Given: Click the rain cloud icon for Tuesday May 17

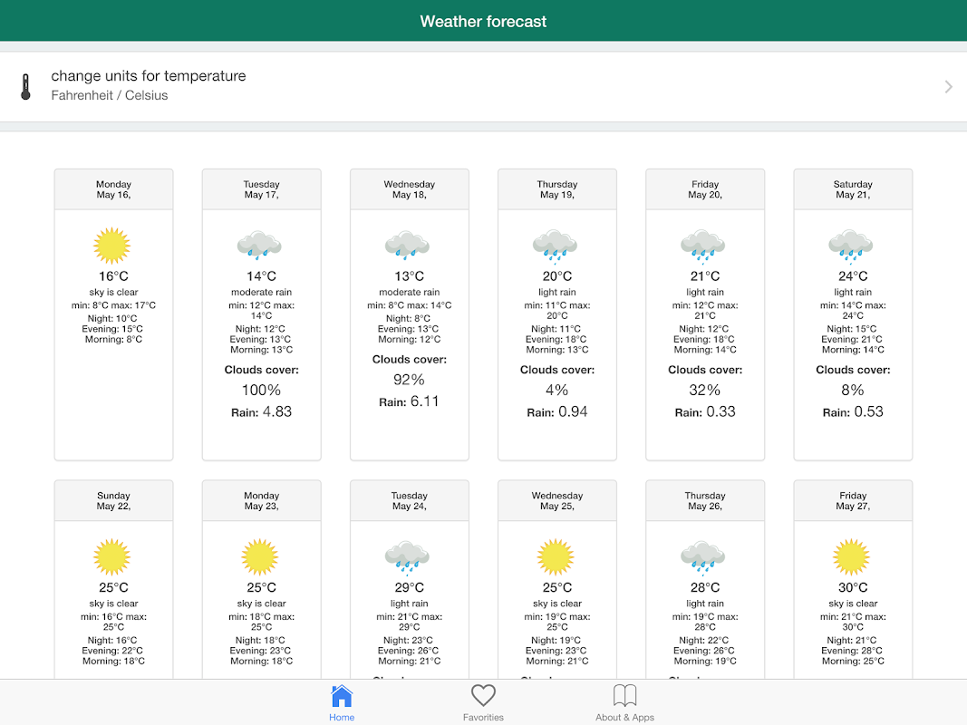Looking at the screenshot, I should (259, 246).
